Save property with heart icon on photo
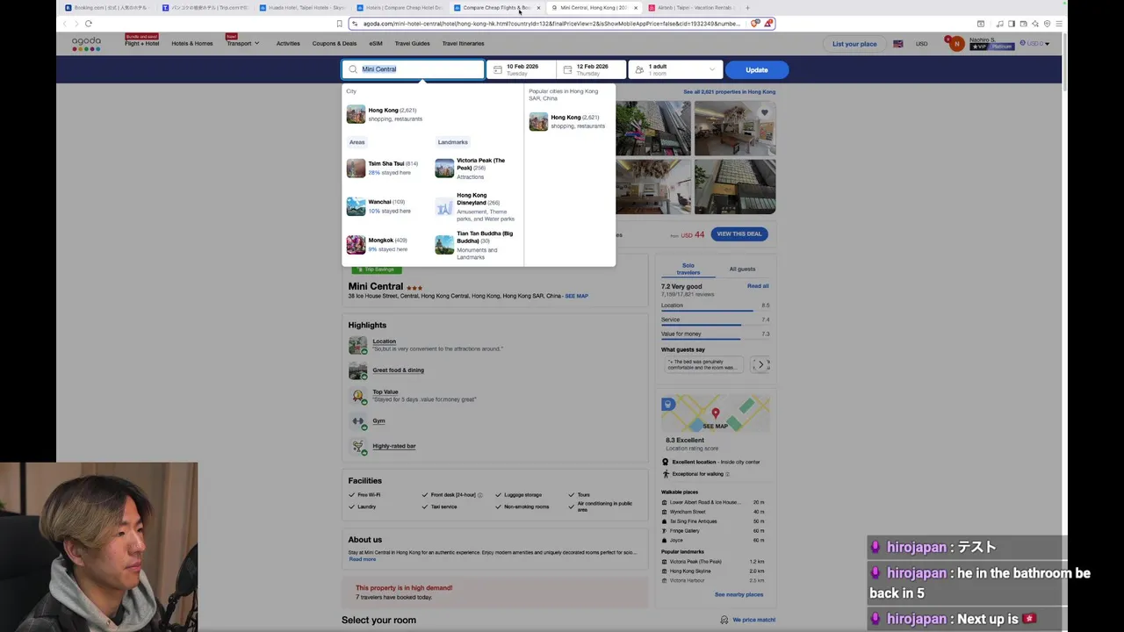 764,112
